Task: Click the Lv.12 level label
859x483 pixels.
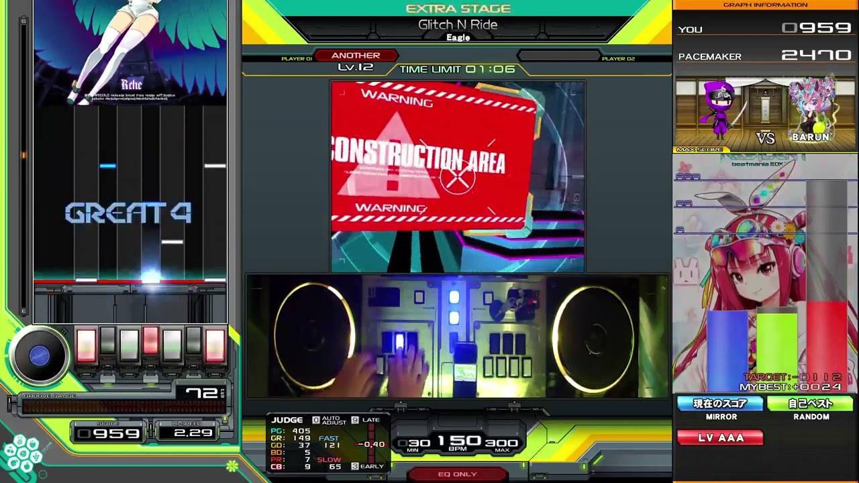Action: coord(355,67)
